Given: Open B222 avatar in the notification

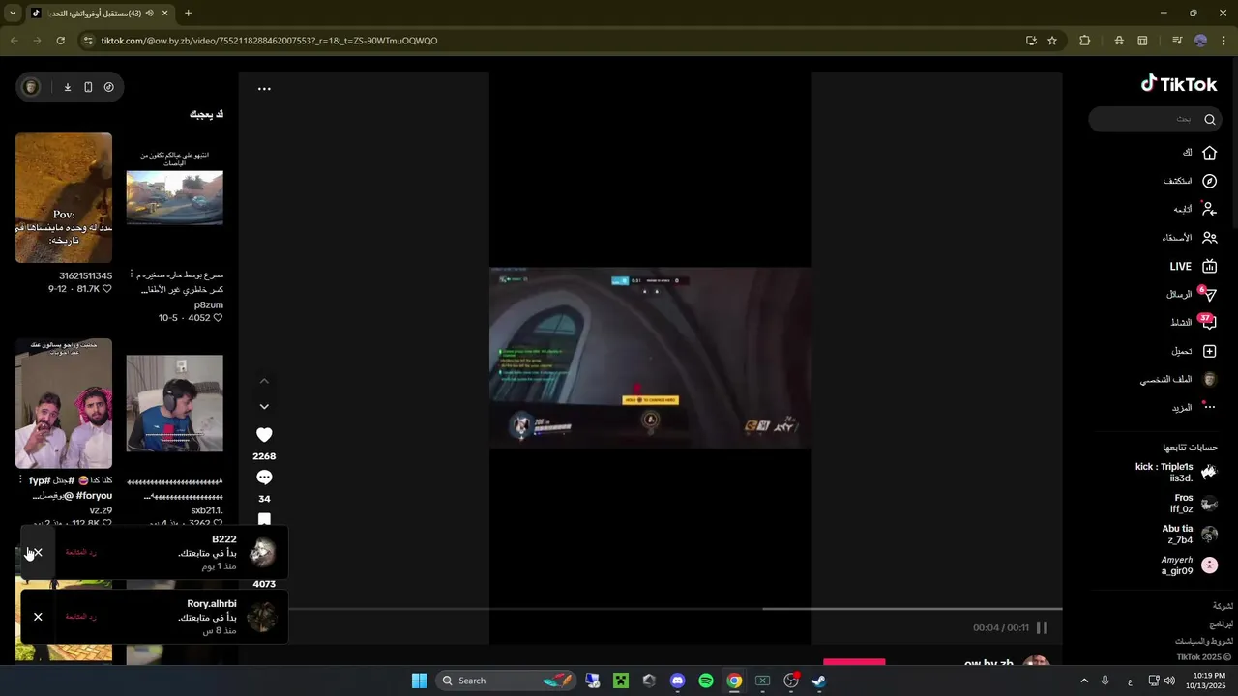Looking at the screenshot, I should (x=262, y=553).
